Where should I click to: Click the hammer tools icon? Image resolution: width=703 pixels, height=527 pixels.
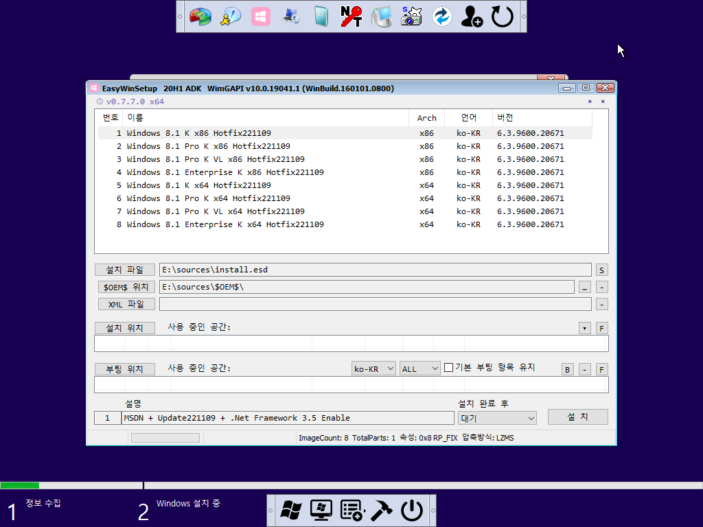coord(382,510)
